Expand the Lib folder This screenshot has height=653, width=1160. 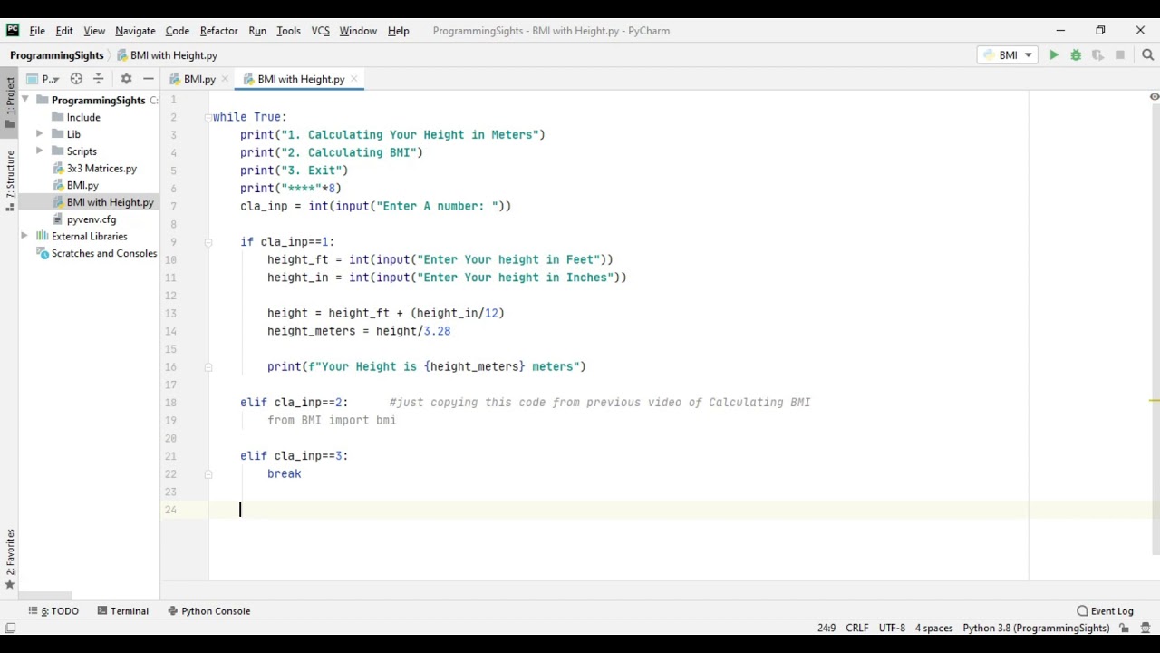pos(40,134)
